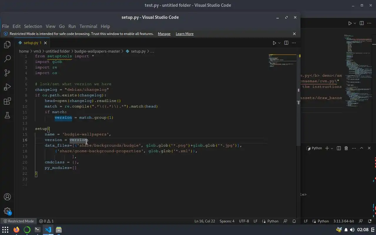Split the setup.py editor right
Image resolution: width=376 pixels, height=235 pixels.
(286, 43)
